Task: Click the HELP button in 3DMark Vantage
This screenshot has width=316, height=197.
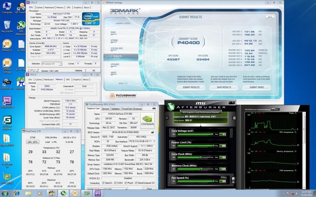Action: point(270,17)
